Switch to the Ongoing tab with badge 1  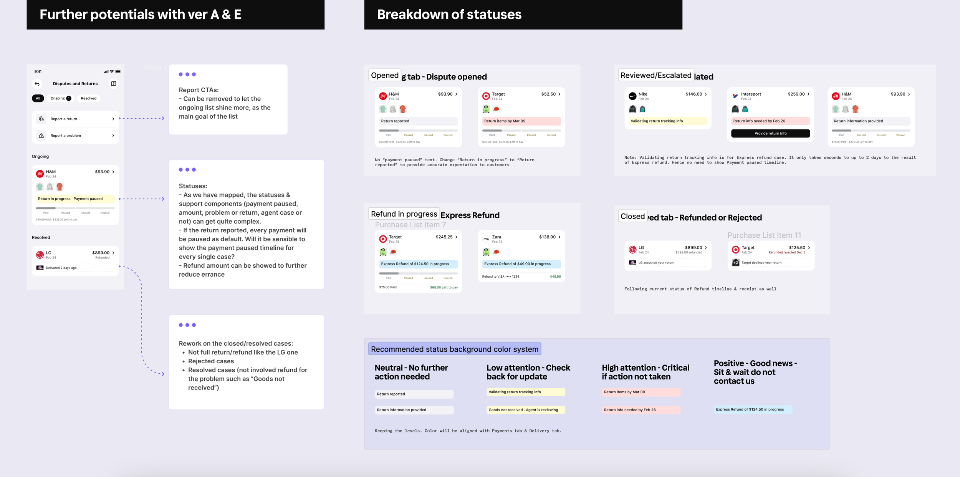pos(61,98)
